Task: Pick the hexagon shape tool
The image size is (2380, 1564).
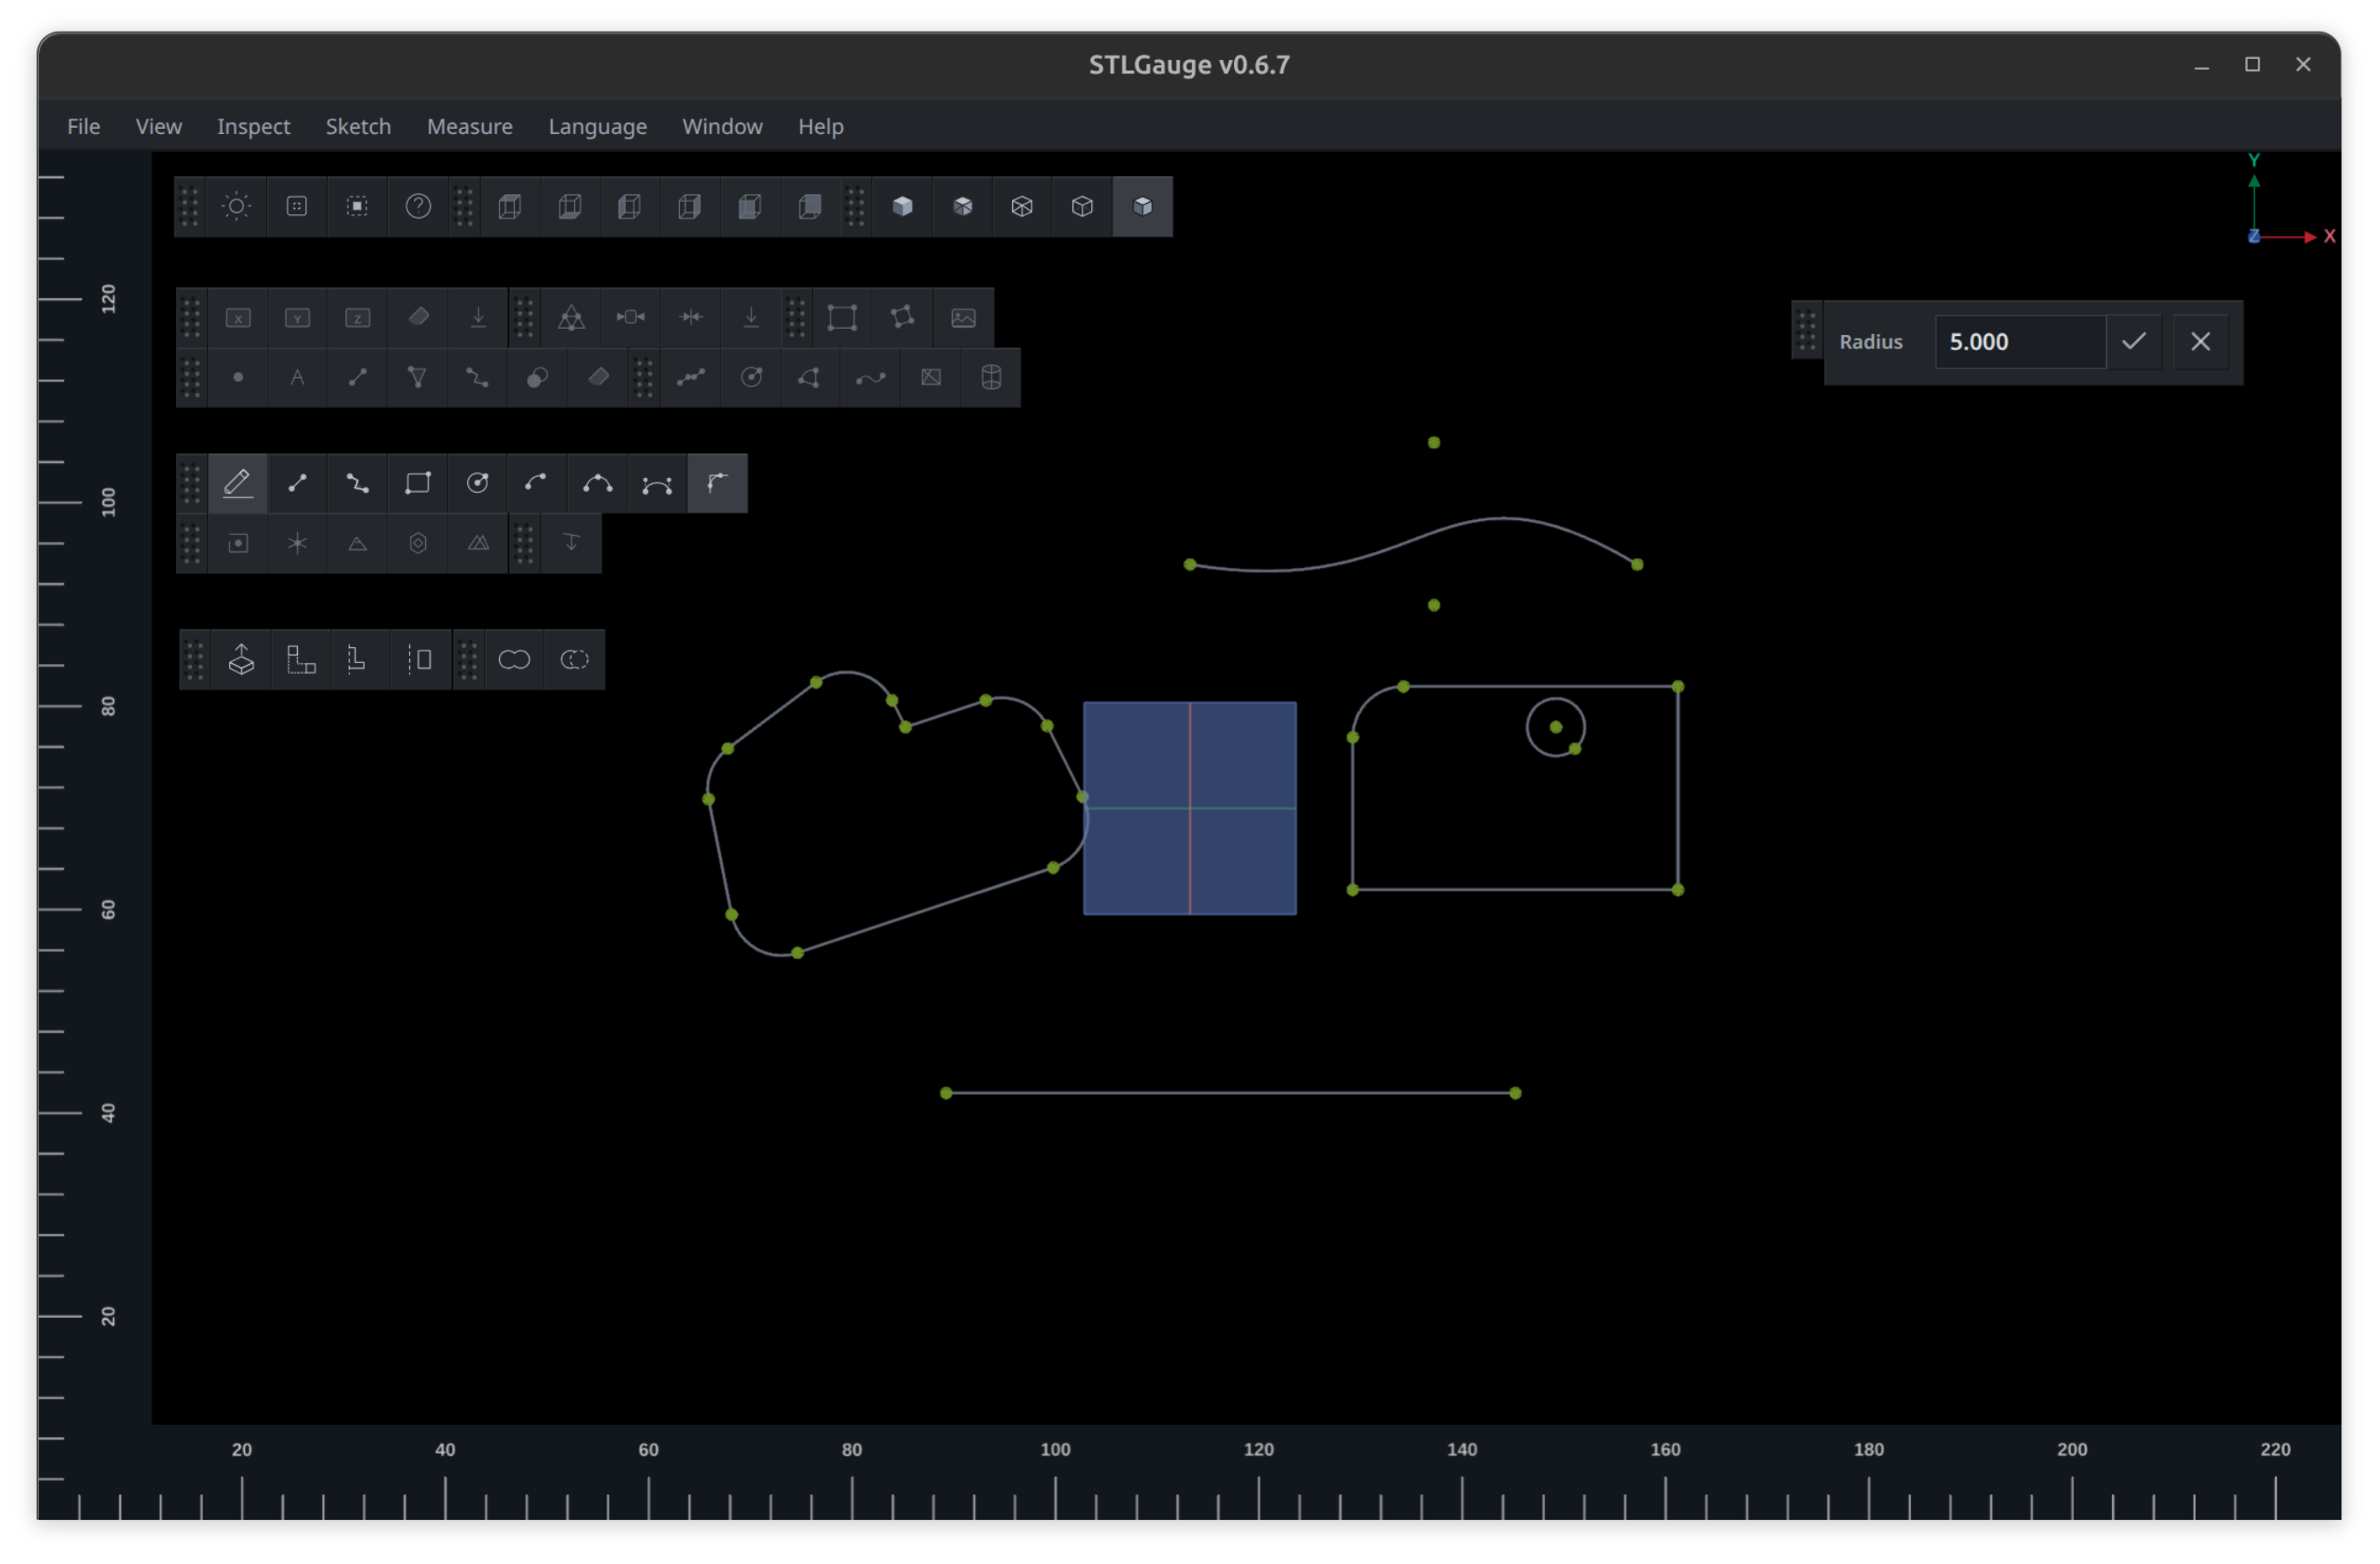Action: click(x=417, y=544)
